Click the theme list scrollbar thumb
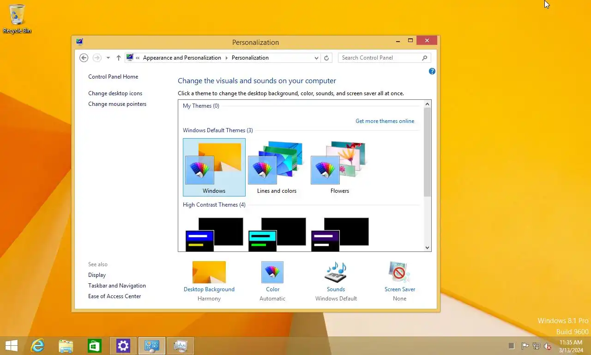 (x=427, y=153)
